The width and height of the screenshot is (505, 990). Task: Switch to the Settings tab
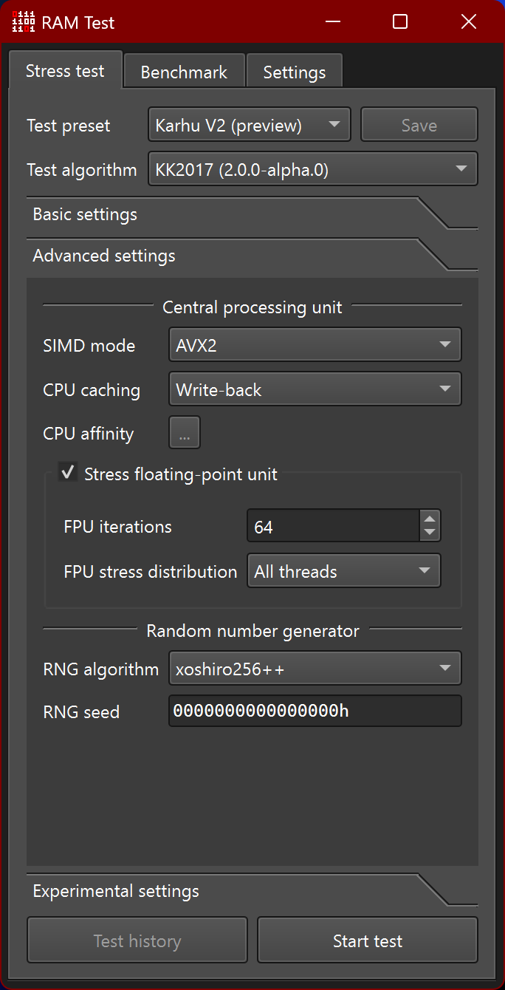(x=294, y=72)
